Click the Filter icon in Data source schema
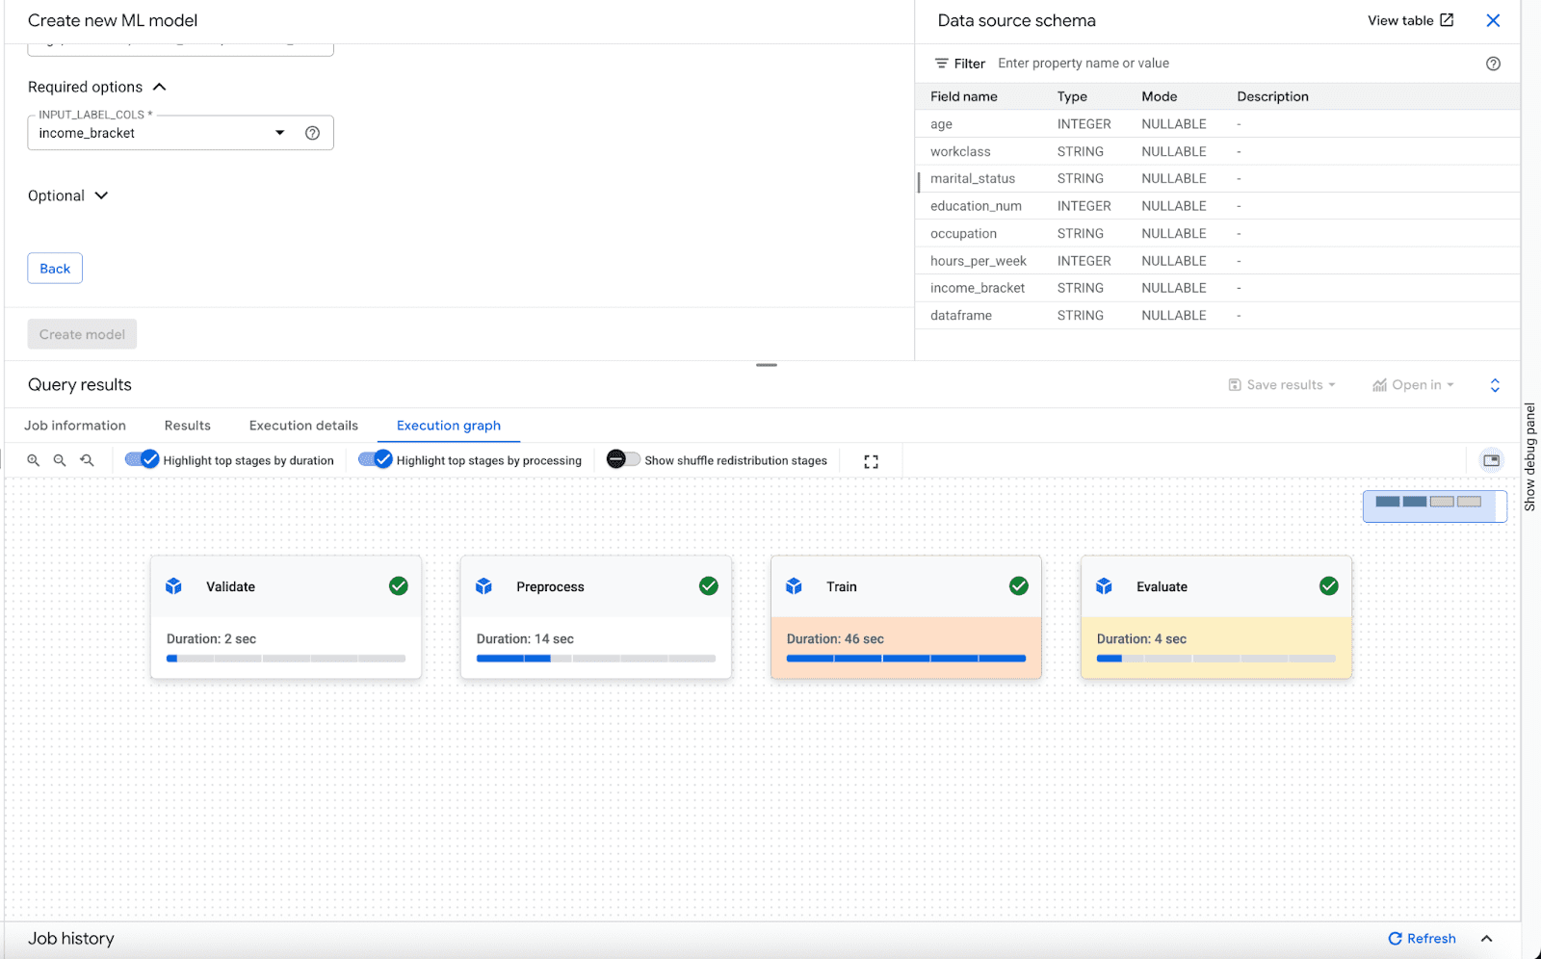 click(941, 63)
